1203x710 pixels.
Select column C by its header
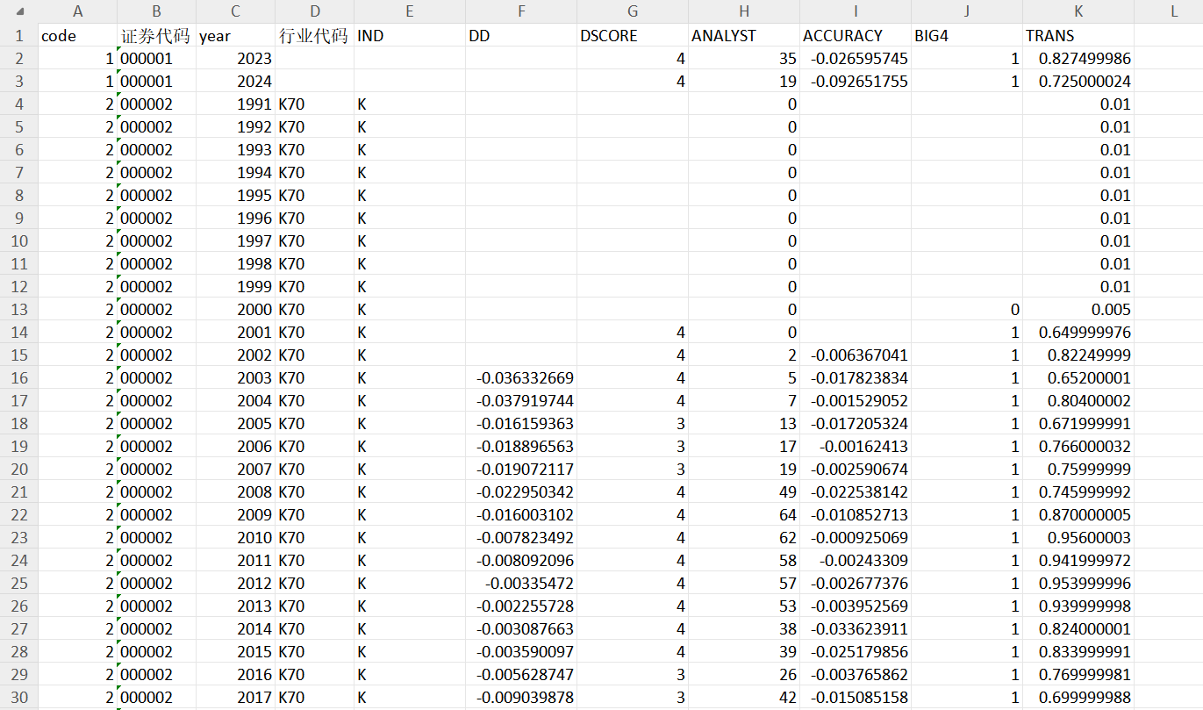pos(235,11)
